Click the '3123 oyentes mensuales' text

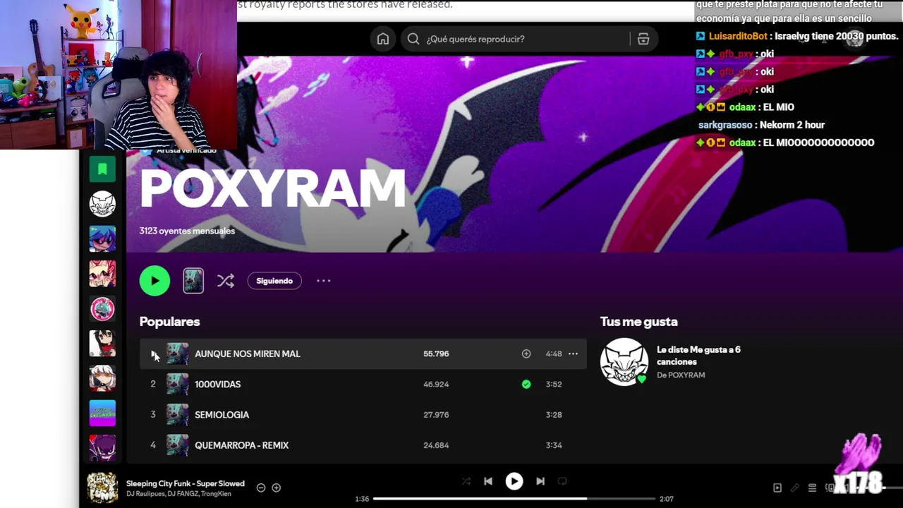187,231
